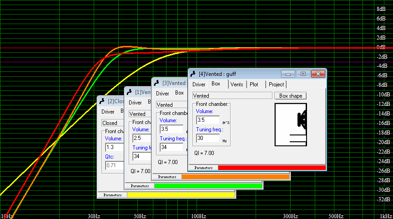Click the Parameters label in window [1]
This screenshot has width=393, height=219.
coord(140,186)
